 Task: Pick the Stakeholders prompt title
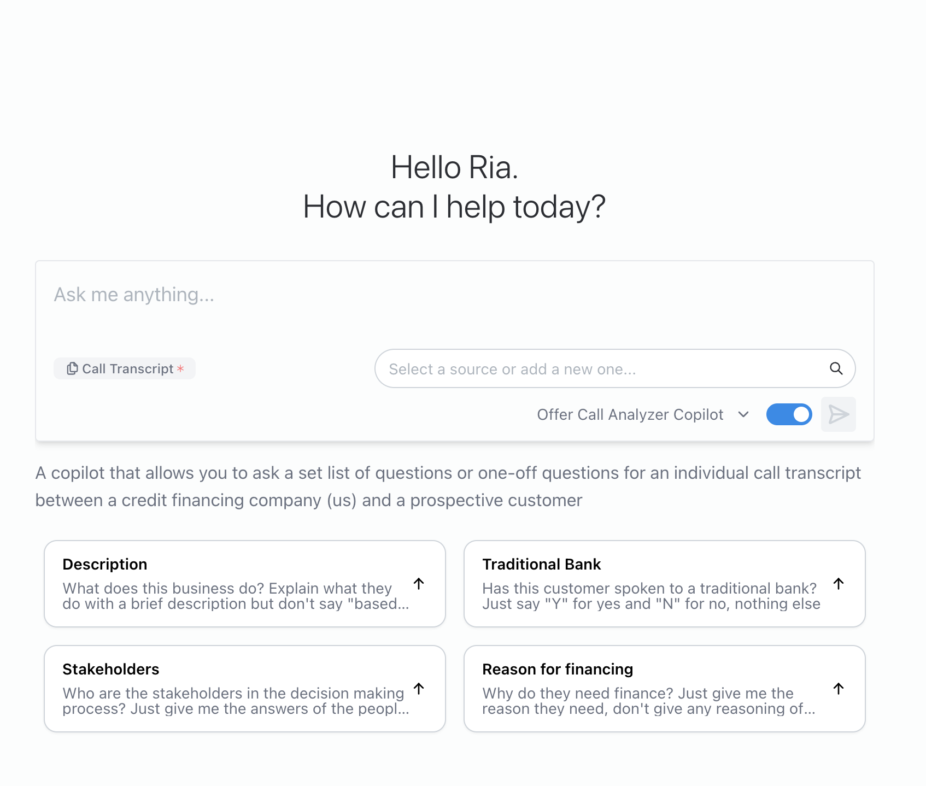(x=111, y=669)
